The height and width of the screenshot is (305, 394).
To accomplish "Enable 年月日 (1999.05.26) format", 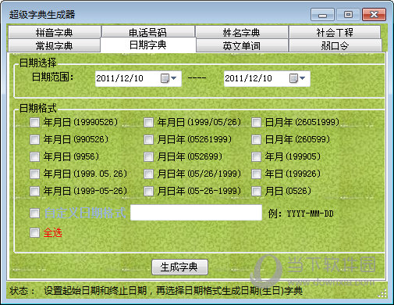I will click(34, 174).
